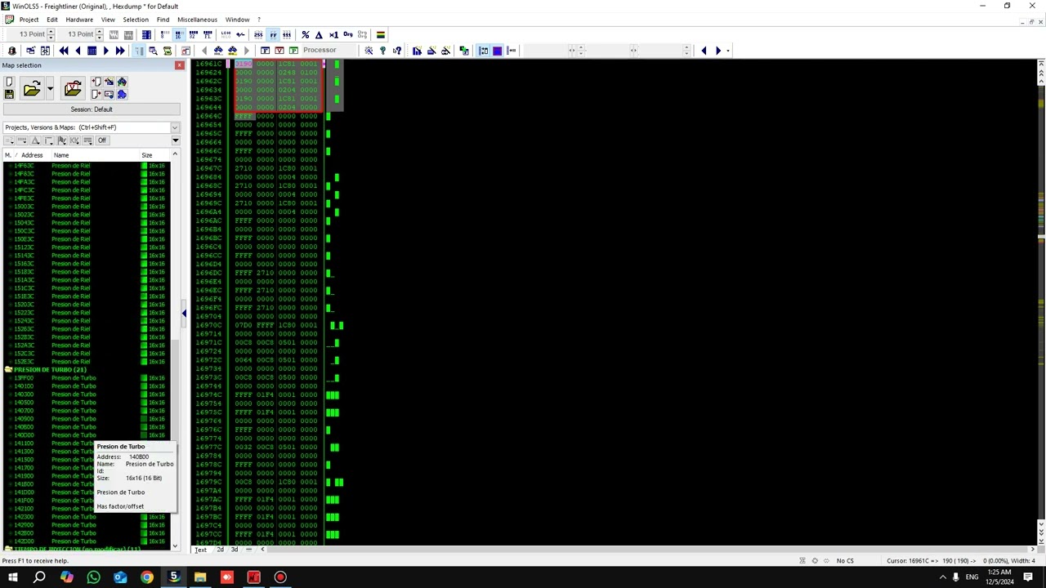1046x588 pixels.
Task: Click the purple square icon in right toolbar
Action: [497, 51]
